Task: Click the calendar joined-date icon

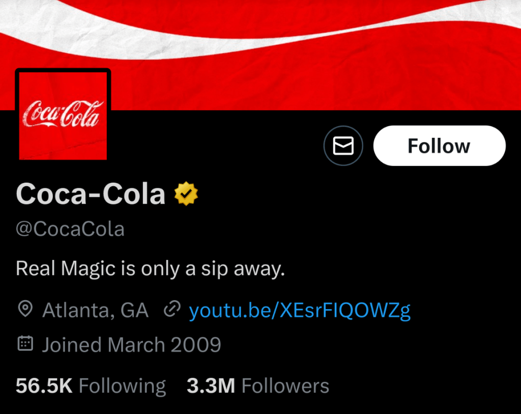Action: (x=25, y=344)
